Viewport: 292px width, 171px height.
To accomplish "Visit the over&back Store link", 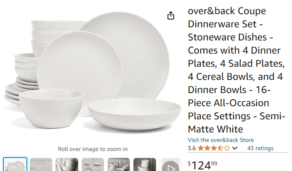I will click(221, 140).
